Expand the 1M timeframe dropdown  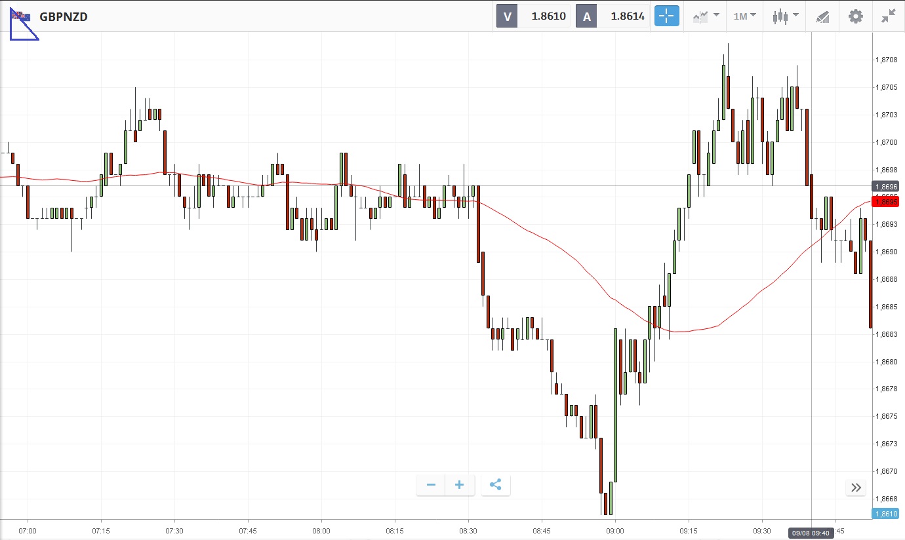point(744,16)
